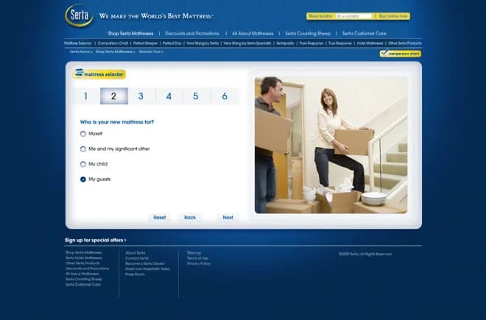Open step 6 tab
Image resolution: width=486 pixels, height=320 pixels.
tap(225, 96)
